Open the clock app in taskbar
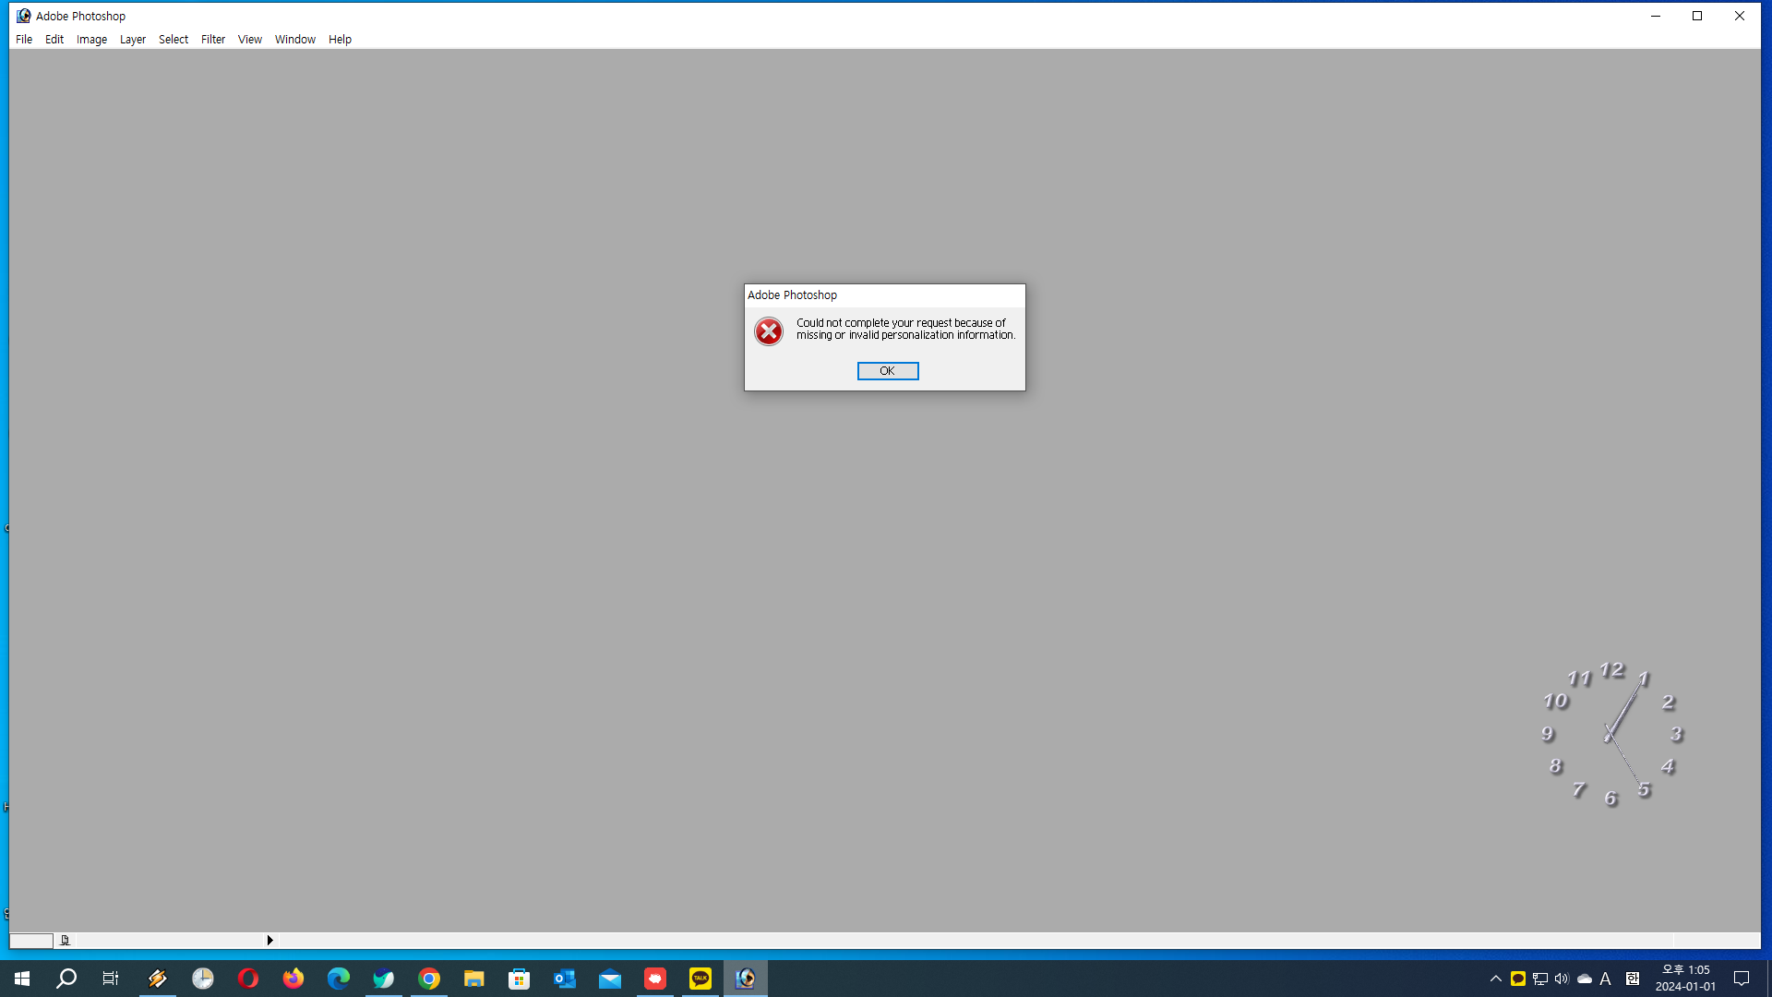This screenshot has height=997, width=1772. click(x=203, y=979)
